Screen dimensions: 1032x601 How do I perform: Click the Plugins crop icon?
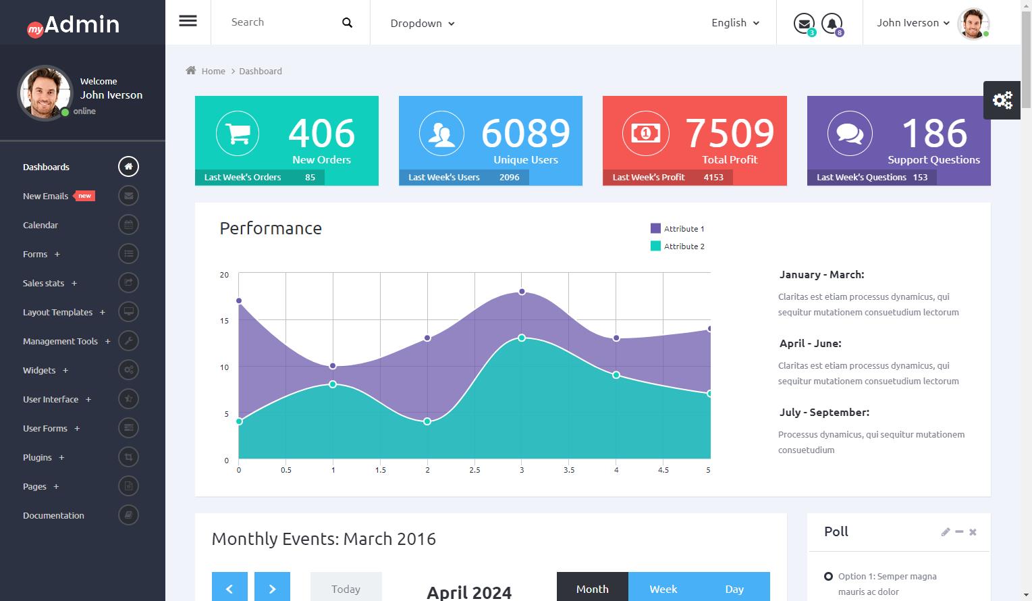(x=128, y=456)
